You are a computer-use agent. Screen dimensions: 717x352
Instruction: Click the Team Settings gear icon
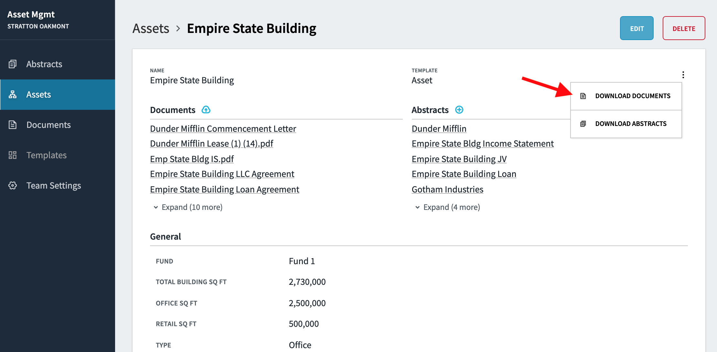click(x=13, y=185)
